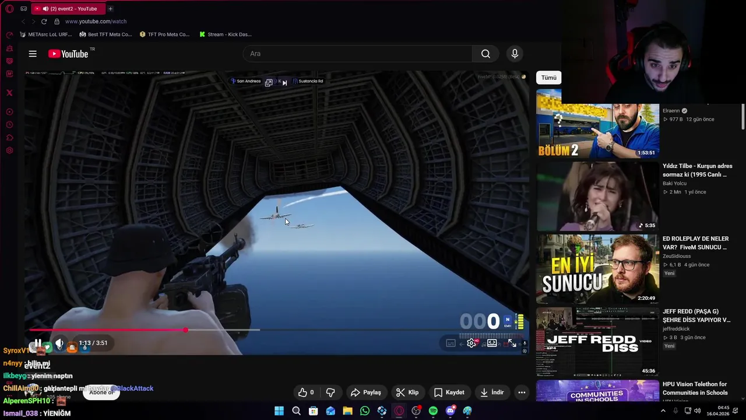Open WhatsApp from the taskbar
The image size is (746, 420).
click(x=365, y=411)
